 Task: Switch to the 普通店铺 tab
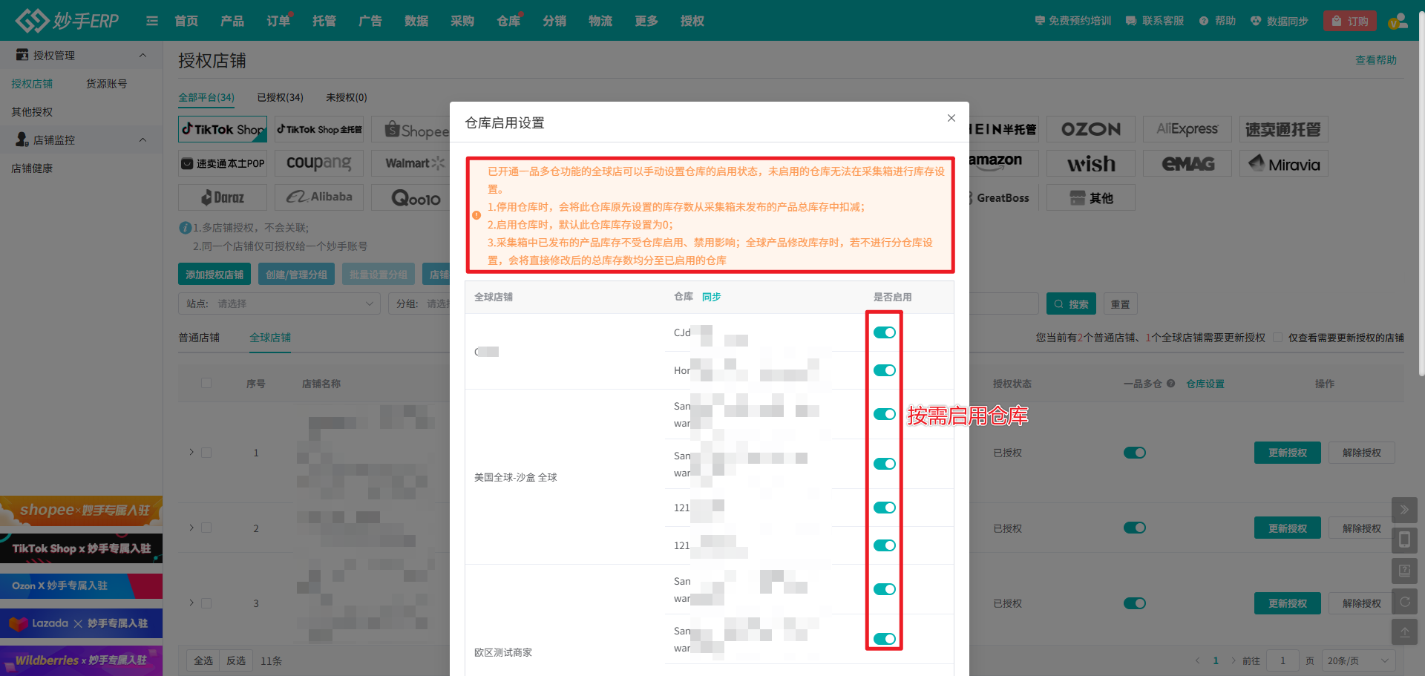click(199, 338)
